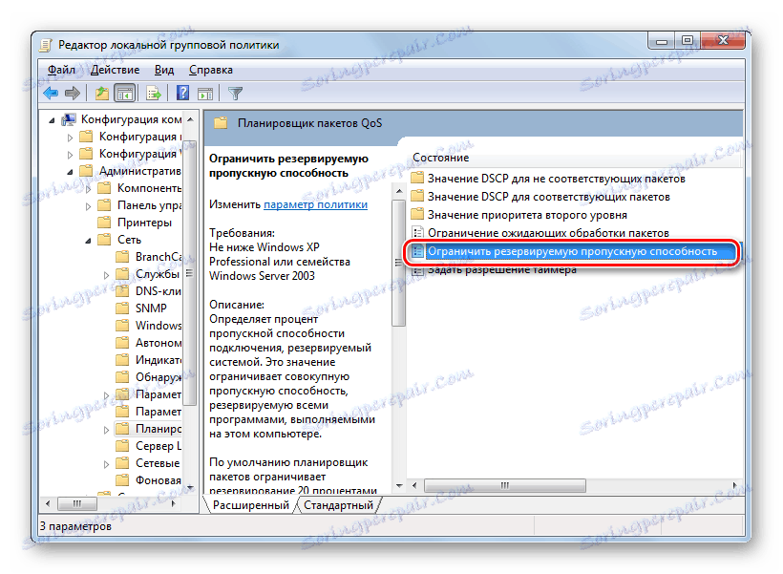The image size is (783, 574).
Task: Open the Файл menu
Action: point(61,70)
